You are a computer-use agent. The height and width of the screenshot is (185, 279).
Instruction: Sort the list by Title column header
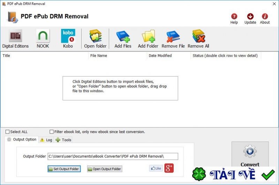point(45,56)
